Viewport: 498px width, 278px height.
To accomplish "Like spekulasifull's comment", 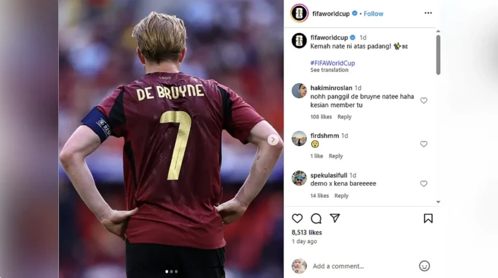I will (423, 184).
